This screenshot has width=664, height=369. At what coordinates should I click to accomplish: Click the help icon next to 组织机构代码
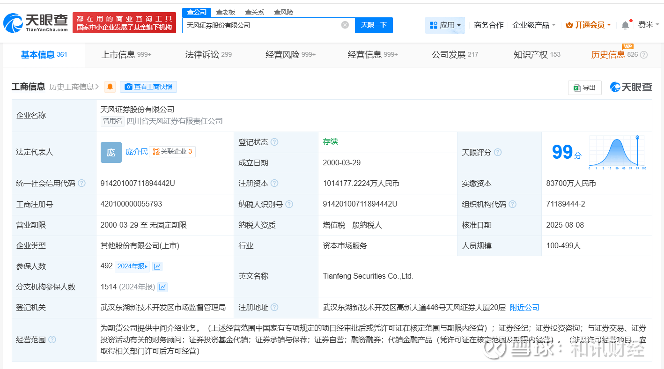pyautogui.click(x=513, y=204)
